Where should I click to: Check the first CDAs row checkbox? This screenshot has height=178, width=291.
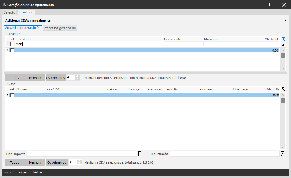coord(12,95)
